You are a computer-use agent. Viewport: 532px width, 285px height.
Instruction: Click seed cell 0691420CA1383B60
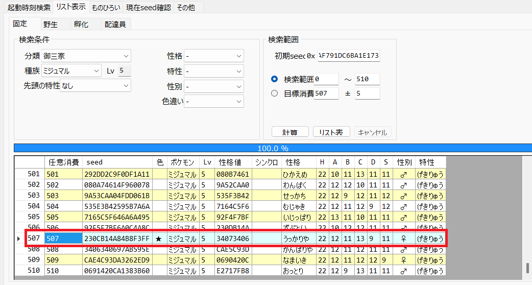tap(117, 271)
